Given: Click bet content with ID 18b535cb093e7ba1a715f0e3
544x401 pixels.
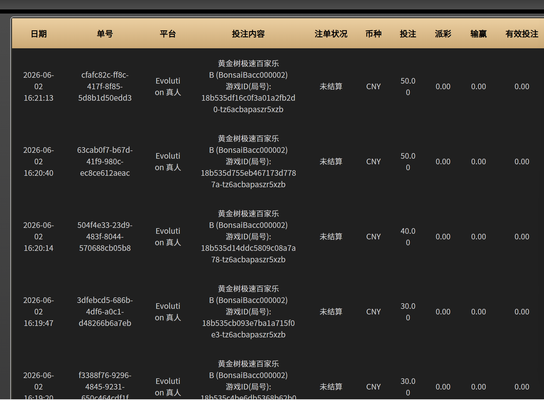Looking at the screenshot, I should (248, 311).
